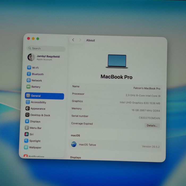
Task: Click the serial number C02D27DJMD6N
Action: point(149,118)
